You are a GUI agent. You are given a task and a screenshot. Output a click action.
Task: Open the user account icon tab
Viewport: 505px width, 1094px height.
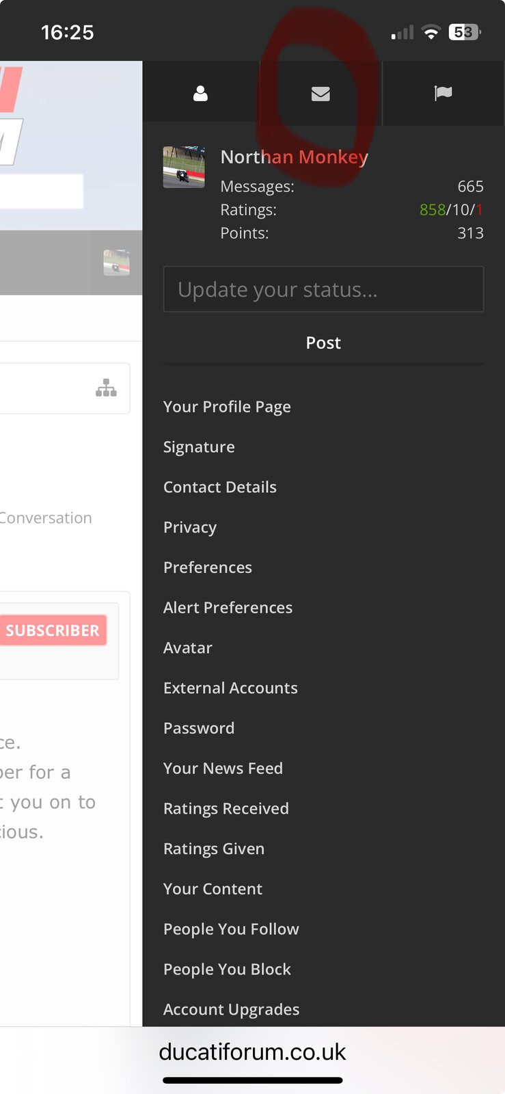[200, 94]
